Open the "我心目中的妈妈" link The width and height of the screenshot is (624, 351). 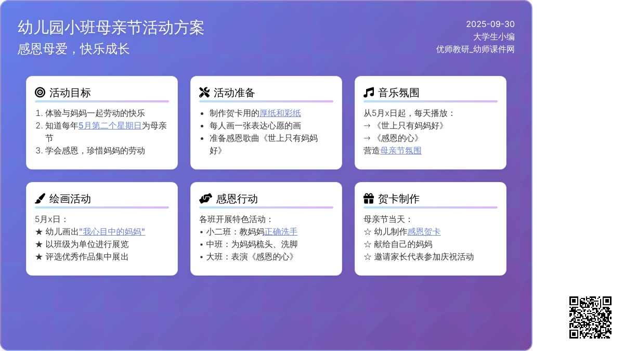pos(112,231)
